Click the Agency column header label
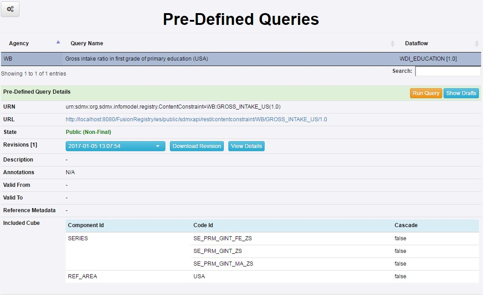 (x=19, y=43)
